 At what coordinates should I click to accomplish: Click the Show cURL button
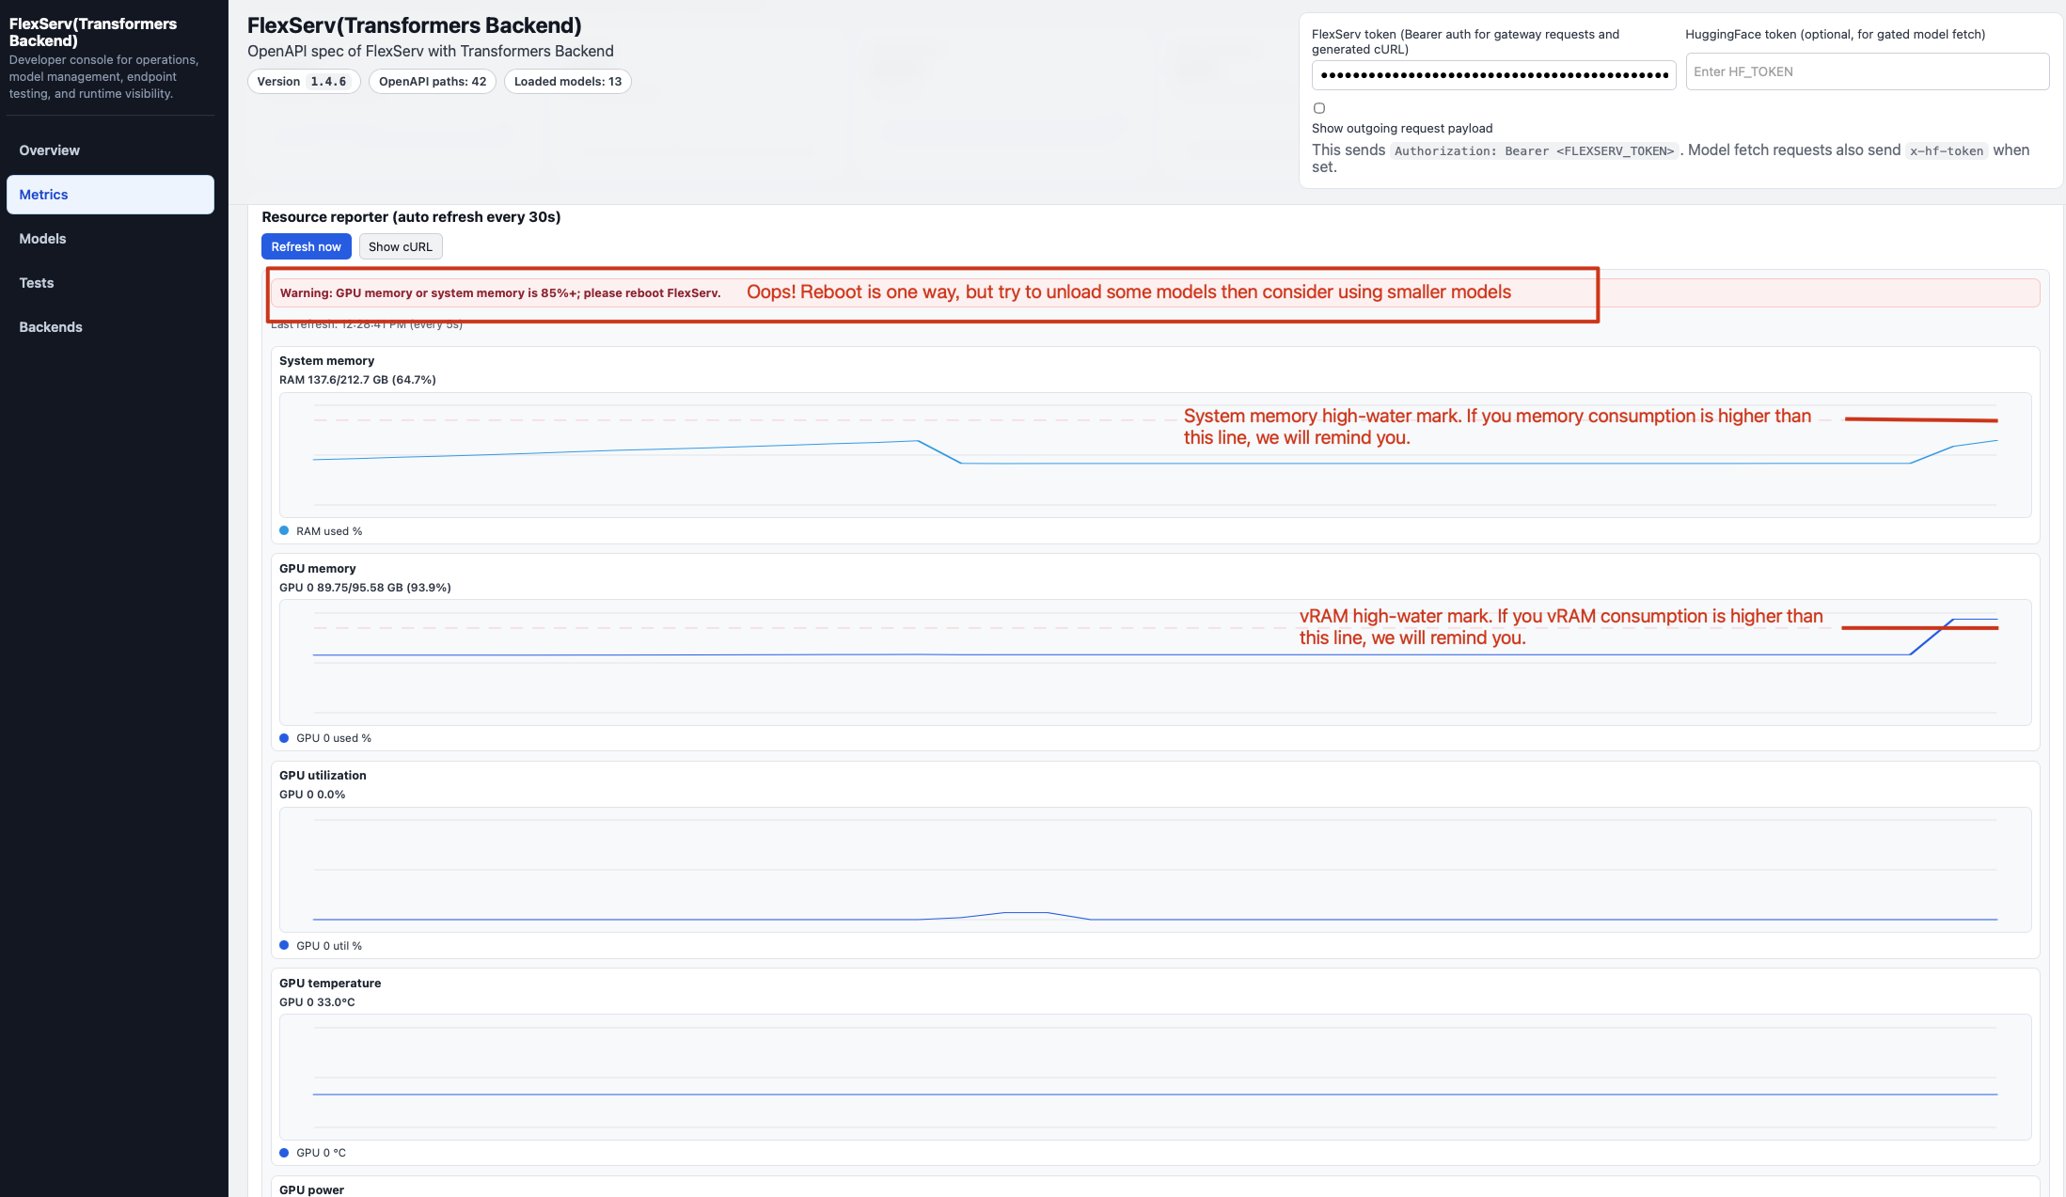(x=401, y=246)
